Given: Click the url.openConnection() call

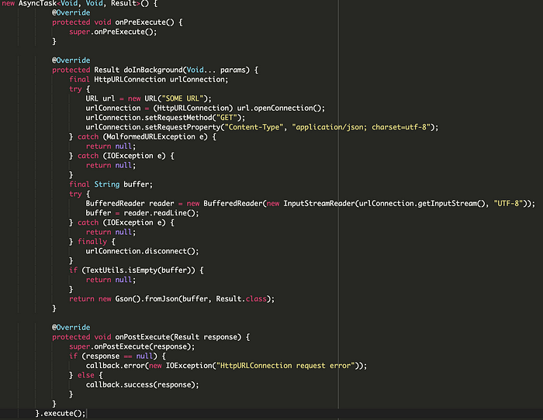Looking at the screenshot, I should tap(279, 108).
